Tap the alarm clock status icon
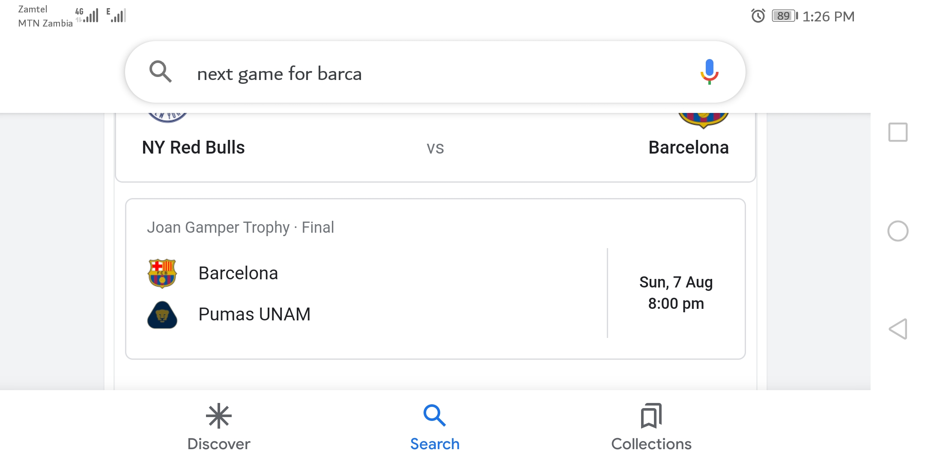925x462 pixels. click(758, 16)
